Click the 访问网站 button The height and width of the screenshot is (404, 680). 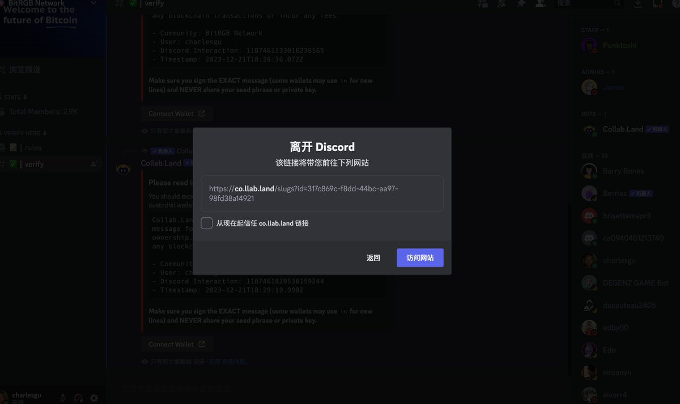point(420,257)
